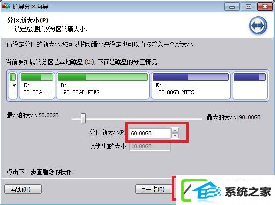The image size is (275, 205).
Task: Minimize the 扩展分区向导 window
Action: pyautogui.click(x=232, y=7)
